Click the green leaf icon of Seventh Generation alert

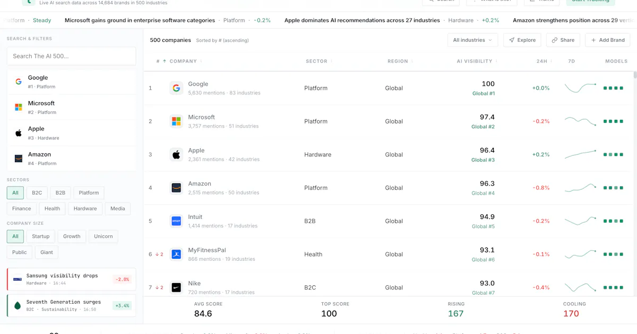(x=18, y=305)
